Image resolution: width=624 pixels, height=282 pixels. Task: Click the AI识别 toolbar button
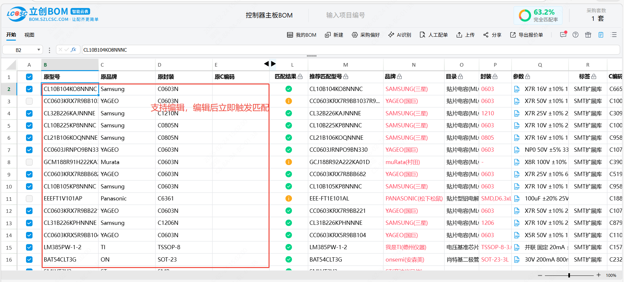pyautogui.click(x=399, y=35)
